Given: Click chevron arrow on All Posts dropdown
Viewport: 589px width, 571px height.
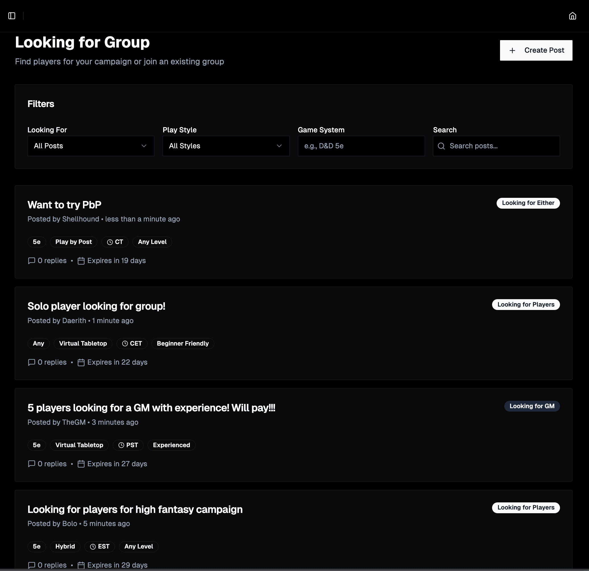Looking at the screenshot, I should pyautogui.click(x=144, y=146).
